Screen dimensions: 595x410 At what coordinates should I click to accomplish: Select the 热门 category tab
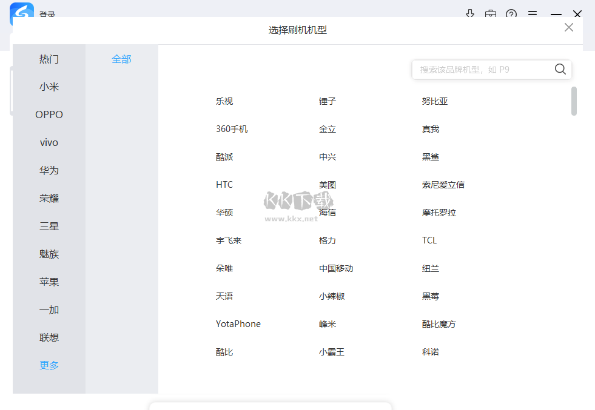49,59
